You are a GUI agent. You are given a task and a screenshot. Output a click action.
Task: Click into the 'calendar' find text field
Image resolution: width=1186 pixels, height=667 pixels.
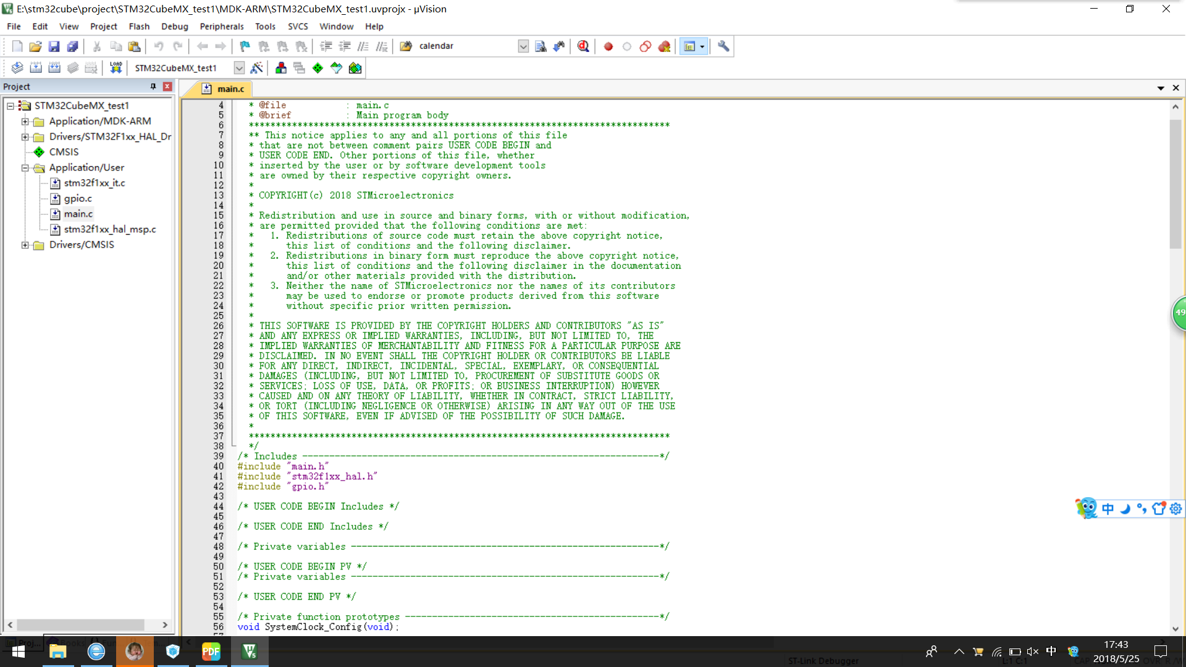coord(468,46)
